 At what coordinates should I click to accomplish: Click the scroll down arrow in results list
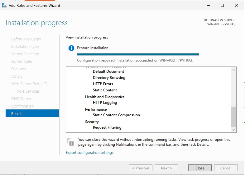234,130
